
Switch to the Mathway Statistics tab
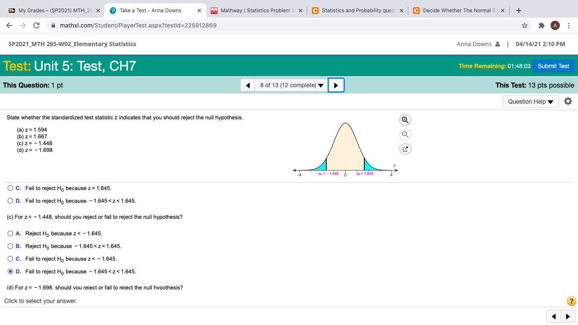(x=254, y=10)
